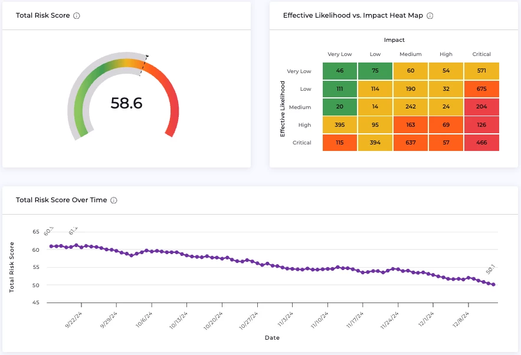Image resolution: width=521 pixels, height=355 pixels.
Task: Select the green Medium/Very Low cell showing 20
Action: (339, 107)
